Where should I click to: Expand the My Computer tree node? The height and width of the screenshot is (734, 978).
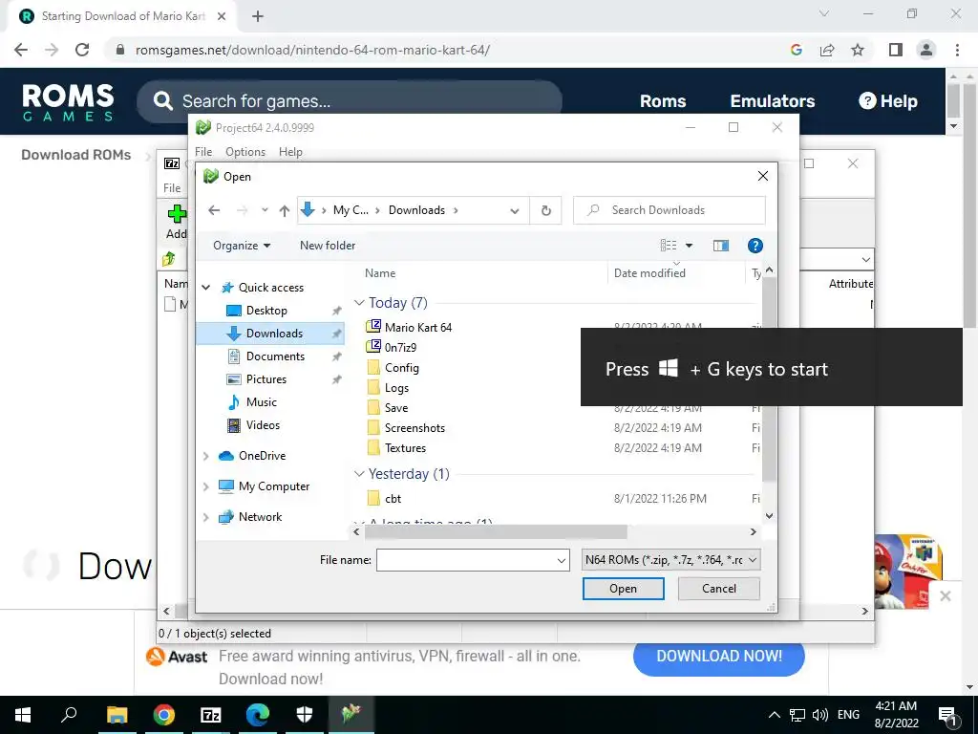(x=206, y=486)
